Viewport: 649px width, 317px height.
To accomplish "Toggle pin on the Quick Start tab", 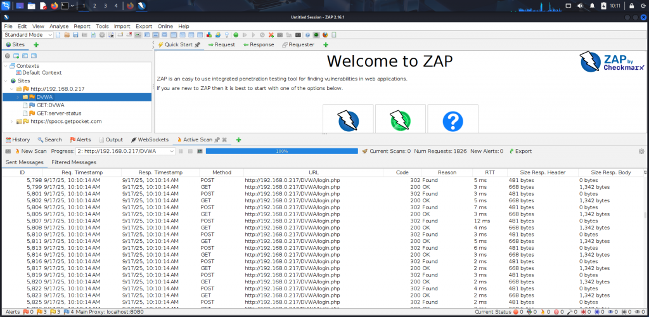I will tap(198, 44).
